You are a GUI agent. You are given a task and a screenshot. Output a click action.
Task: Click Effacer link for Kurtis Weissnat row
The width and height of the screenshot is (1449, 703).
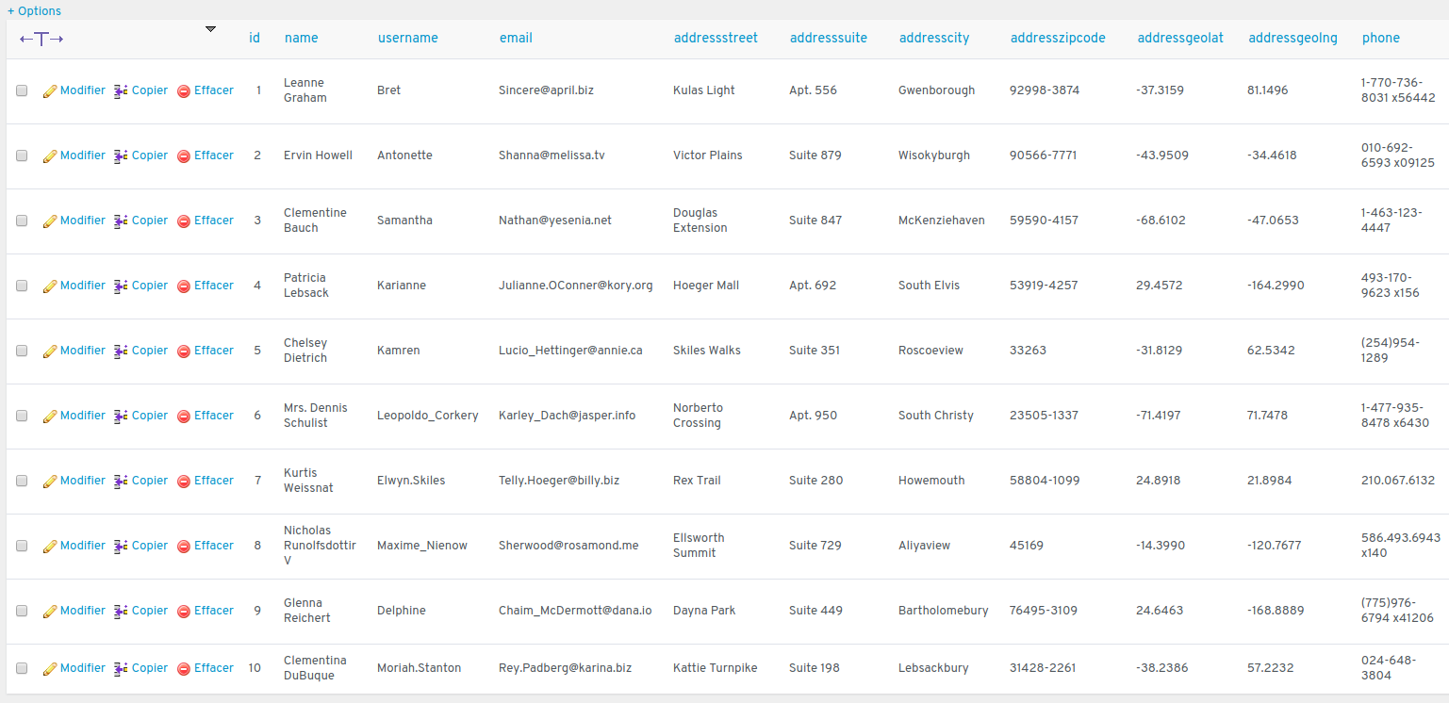coord(214,481)
